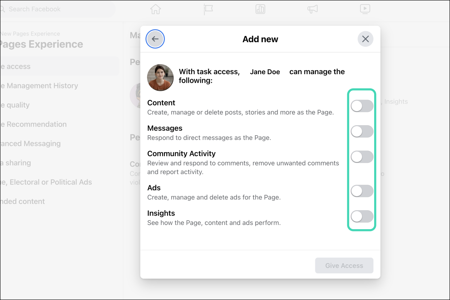Enable the Messages toggle
This screenshot has width=450, height=300.
(362, 131)
